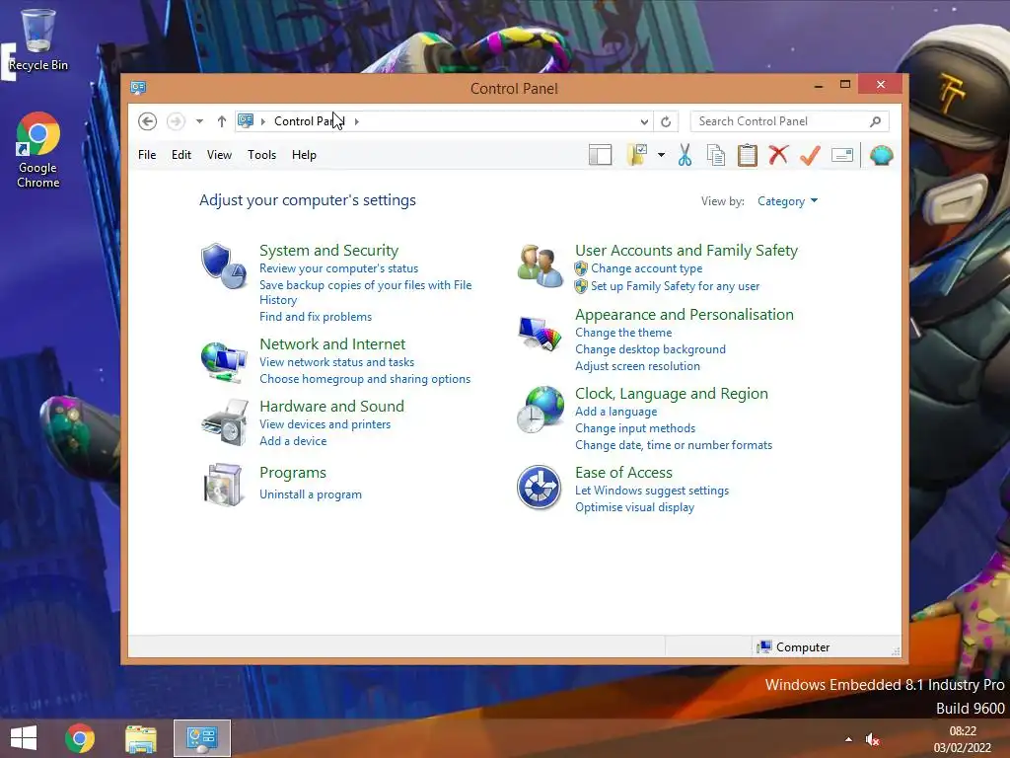Open the Programs category
Screen dimensions: 1010x758
pyautogui.click(x=293, y=473)
